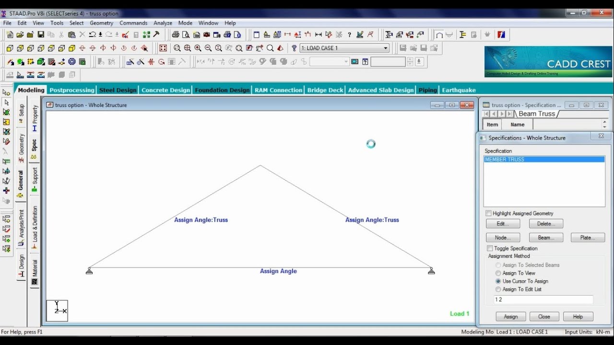Tick the Toggle Specification checkbox
614x345 pixels.
(490, 248)
